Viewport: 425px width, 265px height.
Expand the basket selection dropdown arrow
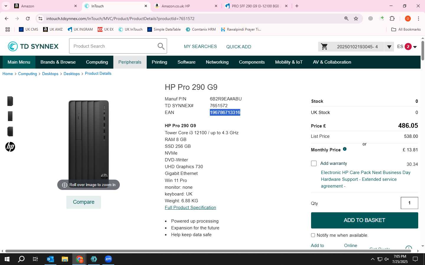pyautogui.click(x=389, y=47)
